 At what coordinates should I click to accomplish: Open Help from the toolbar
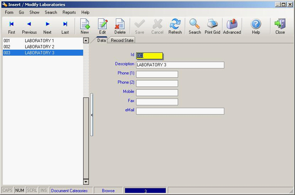(256, 27)
